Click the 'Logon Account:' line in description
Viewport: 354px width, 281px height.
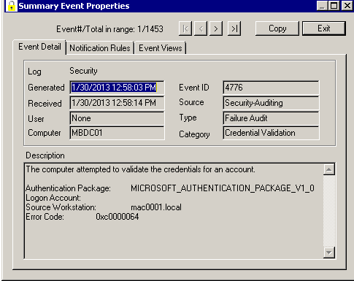pos(53,198)
